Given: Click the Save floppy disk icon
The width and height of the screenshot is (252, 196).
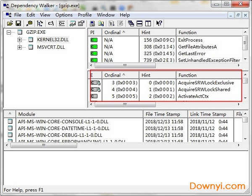Looking at the screenshot, I should [18, 24].
